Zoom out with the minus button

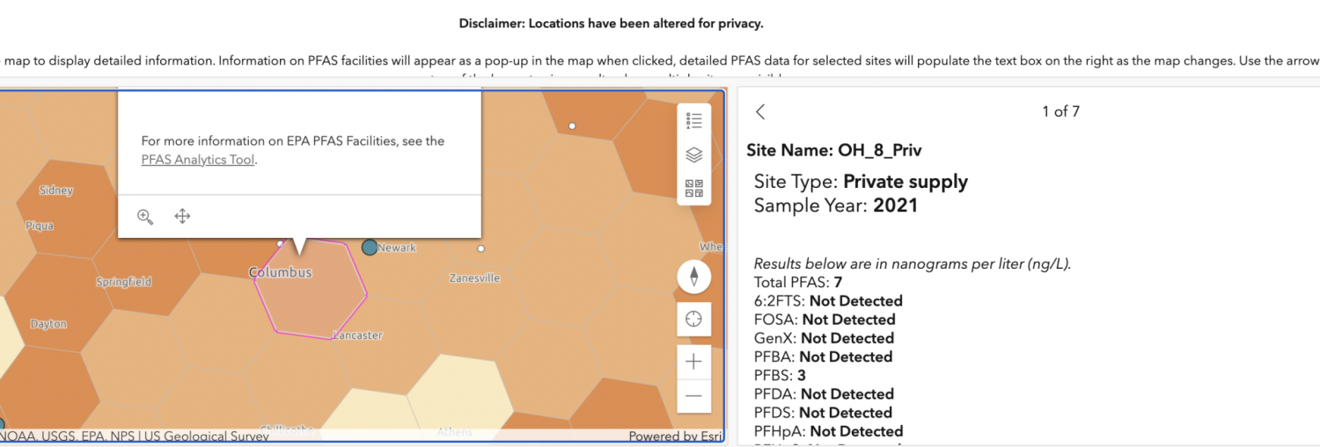pyautogui.click(x=693, y=395)
